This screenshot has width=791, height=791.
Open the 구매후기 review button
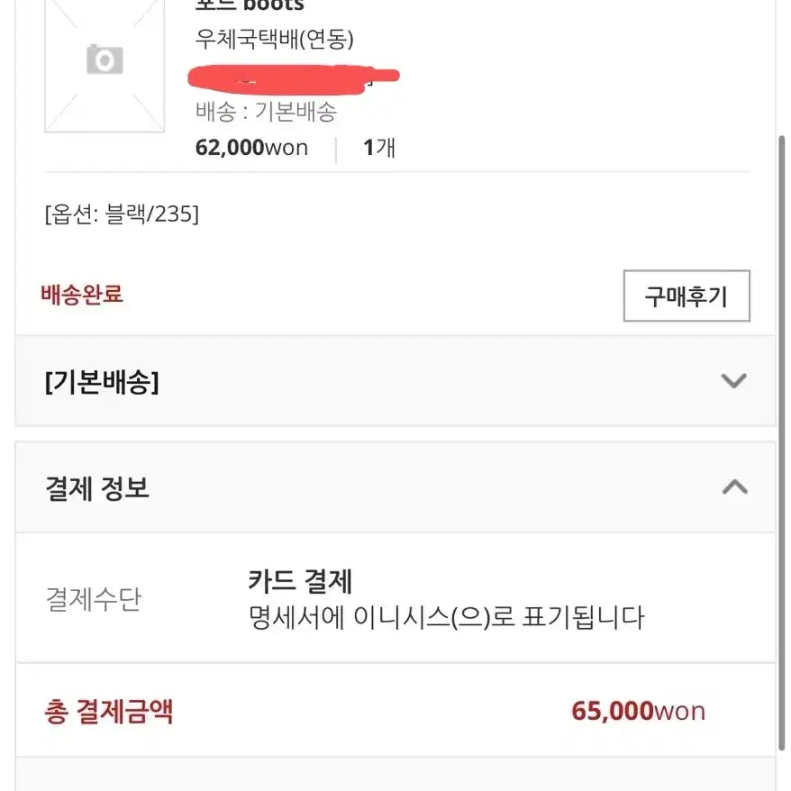click(x=686, y=295)
